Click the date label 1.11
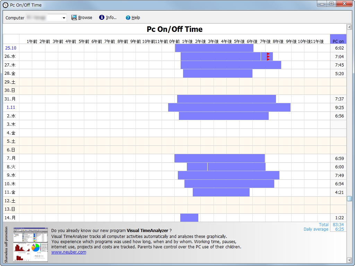This screenshot has width=355, height=266. (x=11, y=107)
